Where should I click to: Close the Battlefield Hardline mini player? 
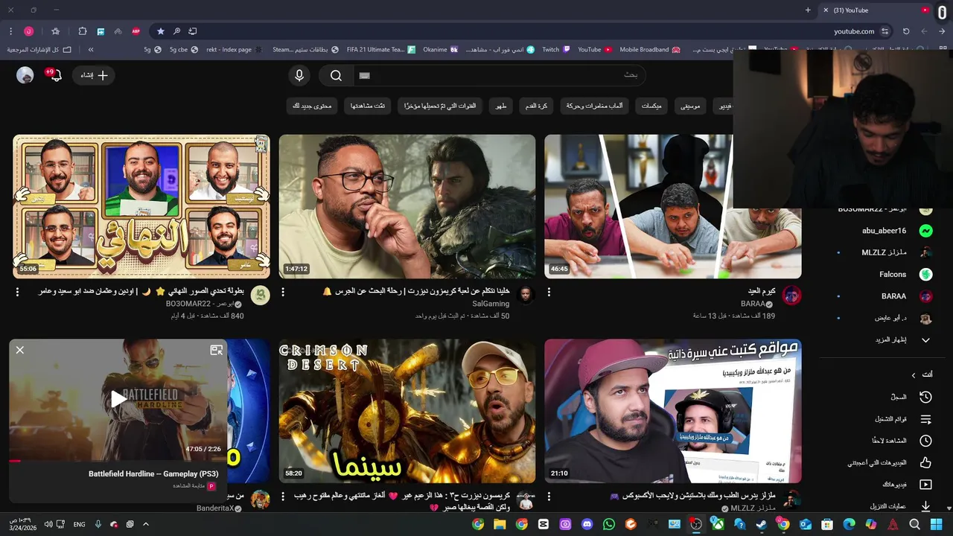tap(20, 350)
